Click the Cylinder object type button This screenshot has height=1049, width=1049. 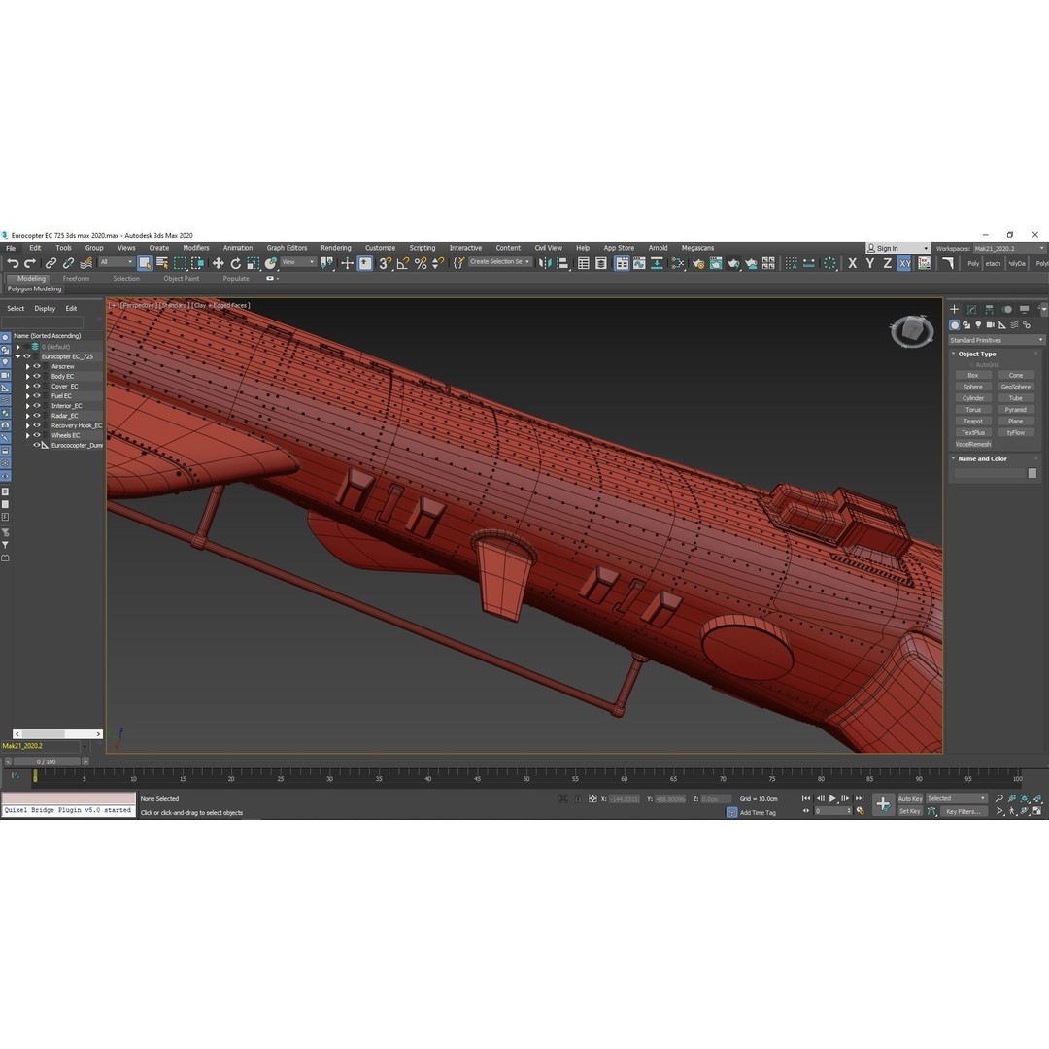[x=972, y=398]
